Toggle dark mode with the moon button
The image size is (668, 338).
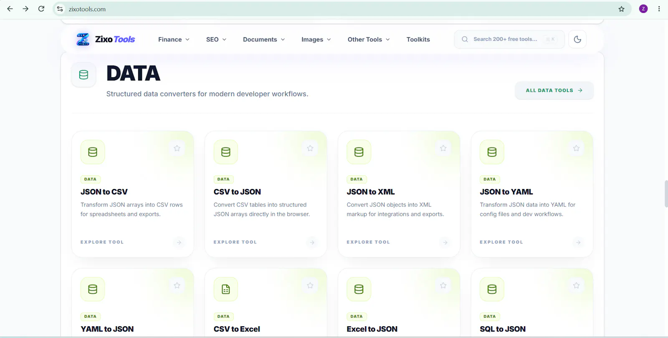click(577, 39)
